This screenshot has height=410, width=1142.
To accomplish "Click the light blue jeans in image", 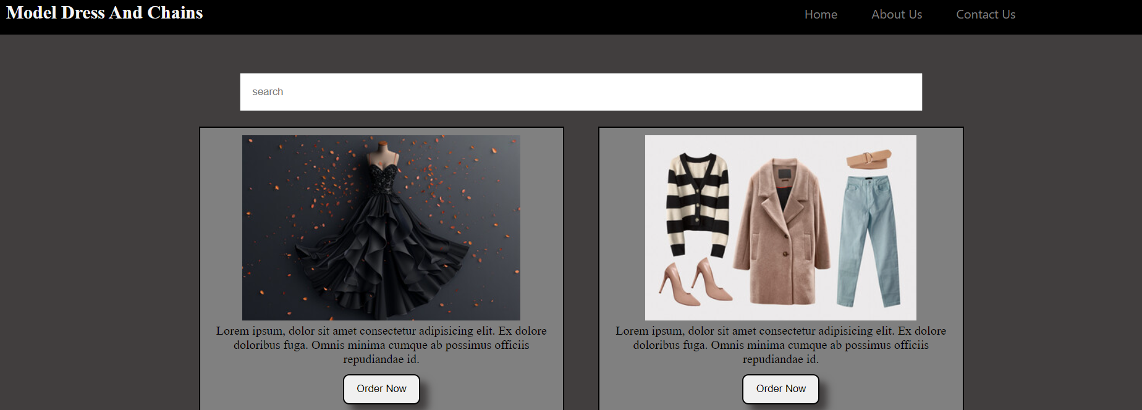I will point(868,241).
